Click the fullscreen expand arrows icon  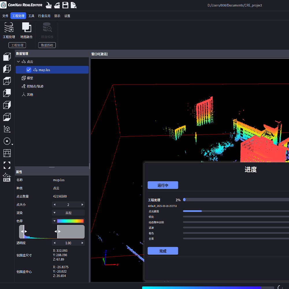7,165
